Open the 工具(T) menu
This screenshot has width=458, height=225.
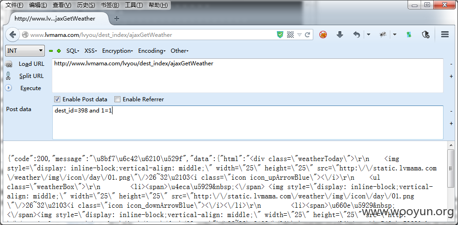(x=134, y=5)
